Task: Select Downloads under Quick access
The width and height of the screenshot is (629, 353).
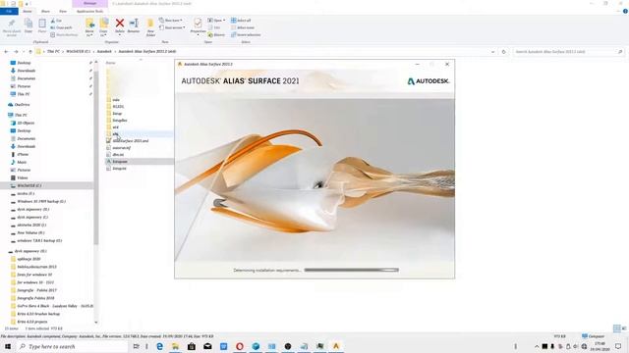Action: tap(26, 71)
